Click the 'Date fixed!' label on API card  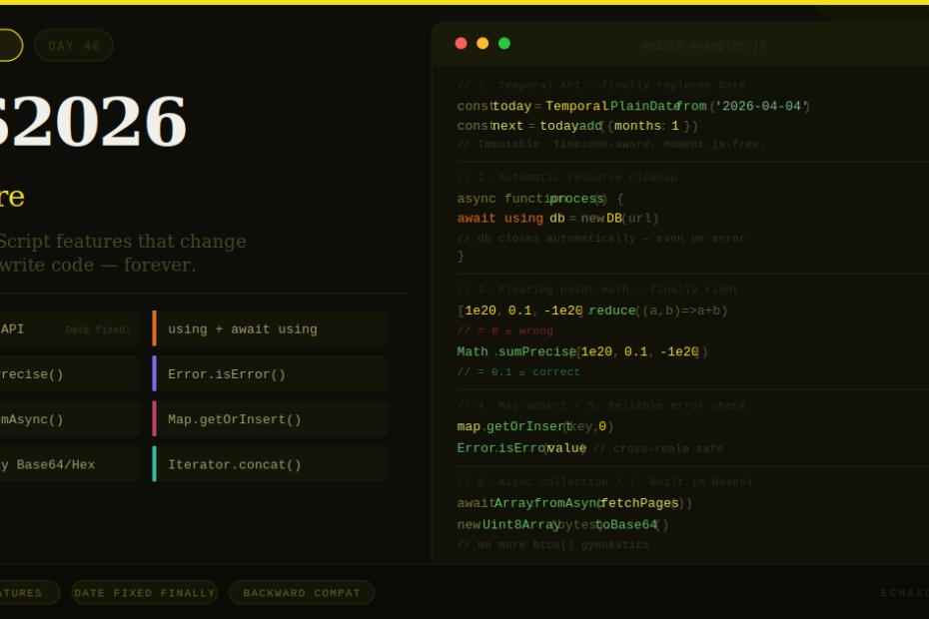pyautogui.click(x=98, y=329)
